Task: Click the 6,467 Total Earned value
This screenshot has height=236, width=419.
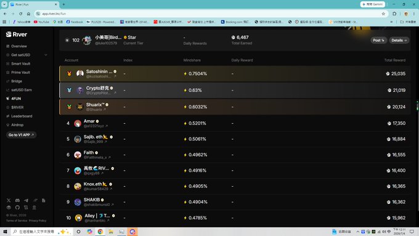Action: [242, 38]
